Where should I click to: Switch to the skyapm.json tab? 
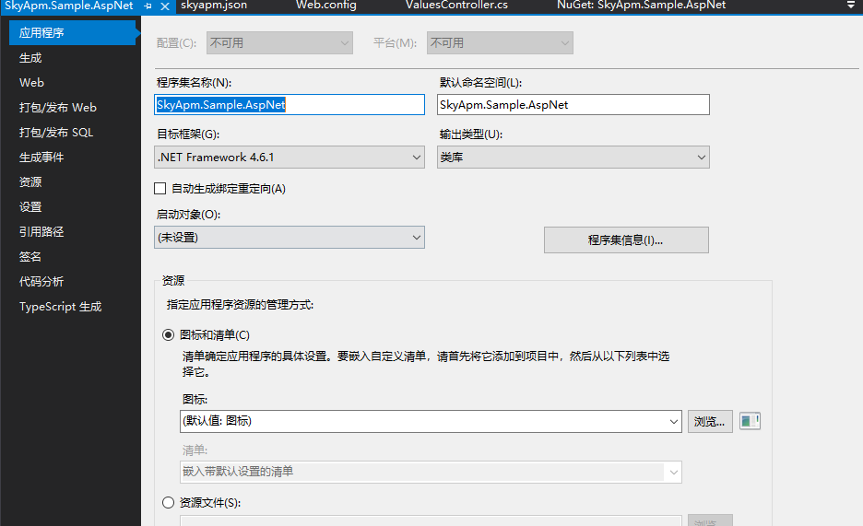click(214, 6)
